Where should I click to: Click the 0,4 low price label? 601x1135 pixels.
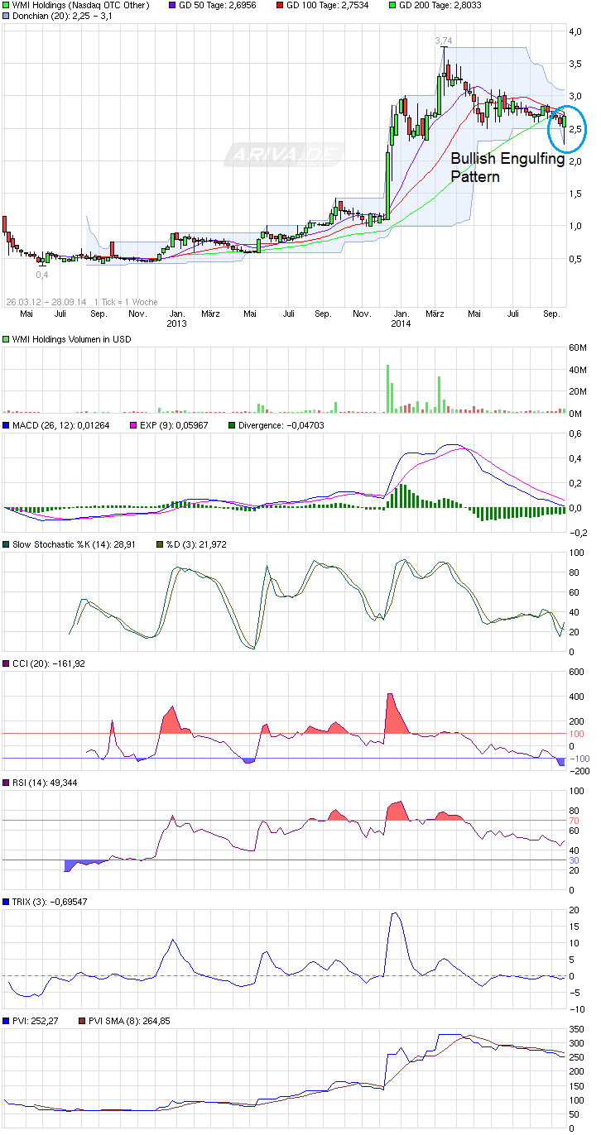tap(41, 273)
